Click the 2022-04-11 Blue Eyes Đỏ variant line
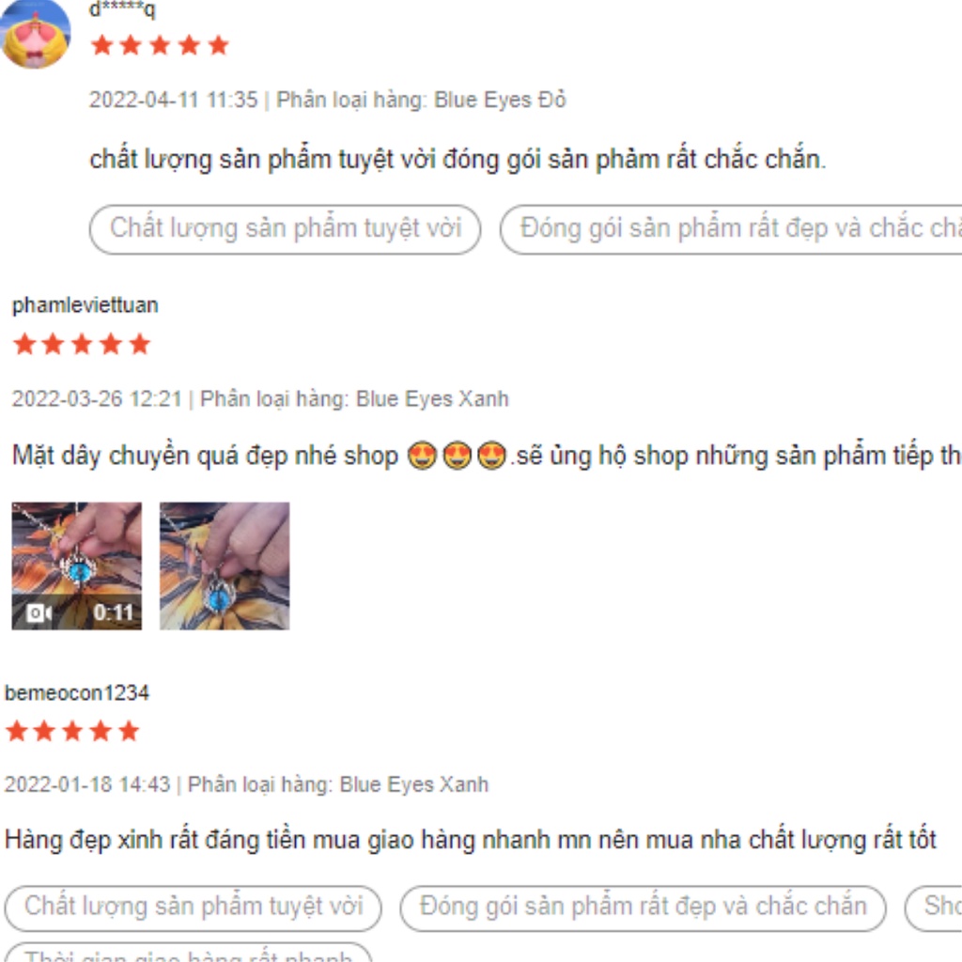Viewport: 962px width, 962px height. [328, 100]
